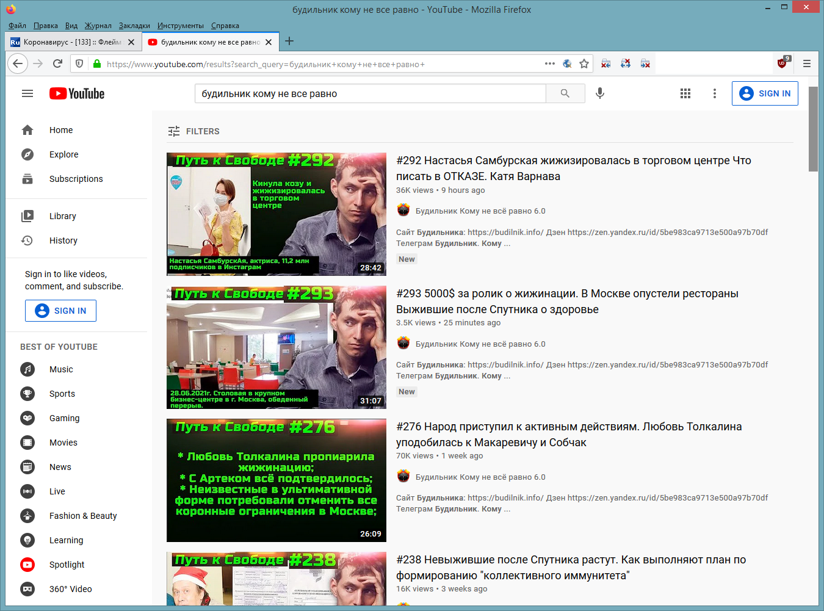Open the #292 Настасья Самбурская video title
The height and width of the screenshot is (611, 824).
pos(574,168)
